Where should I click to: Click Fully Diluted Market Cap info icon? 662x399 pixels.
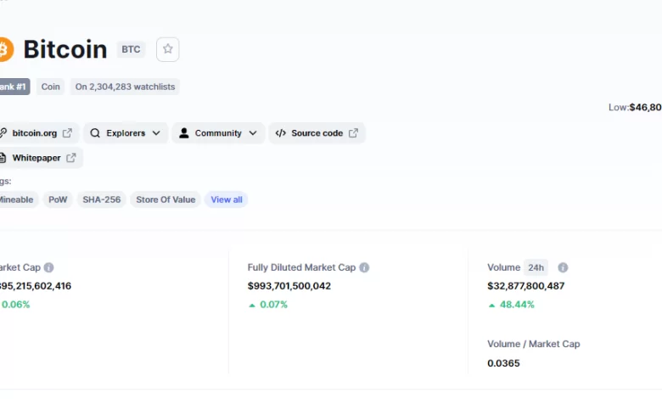pyautogui.click(x=364, y=267)
